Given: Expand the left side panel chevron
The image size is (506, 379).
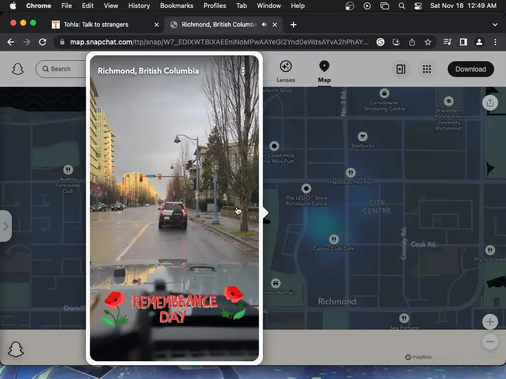Looking at the screenshot, I should [x=5, y=226].
